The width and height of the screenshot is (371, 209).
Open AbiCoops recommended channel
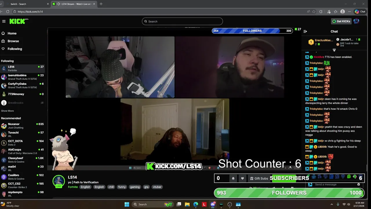click(22, 151)
